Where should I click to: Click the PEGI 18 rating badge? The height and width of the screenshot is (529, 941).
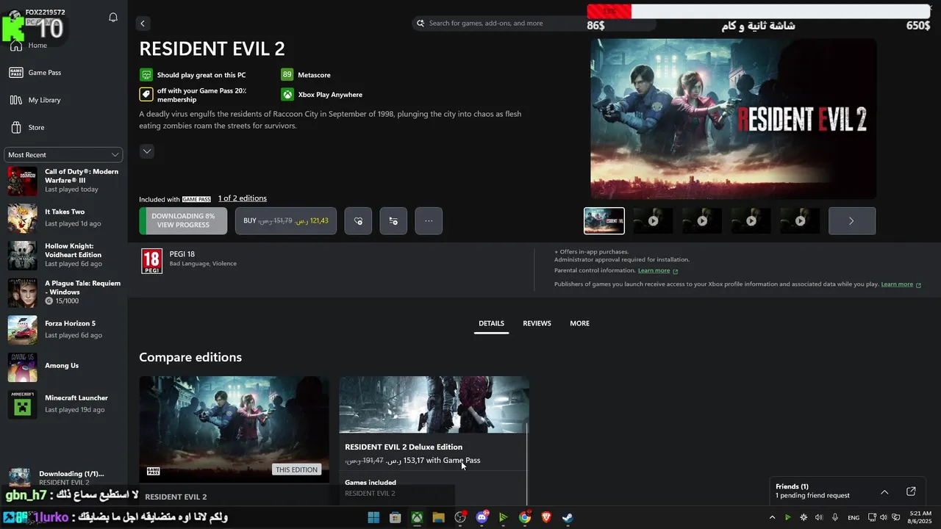(x=151, y=261)
